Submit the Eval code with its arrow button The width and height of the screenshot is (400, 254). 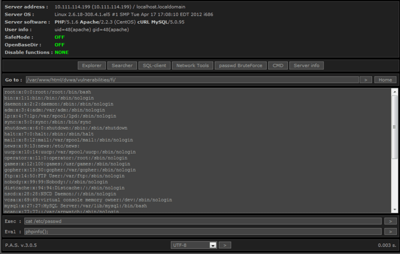(x=390, y=231)
